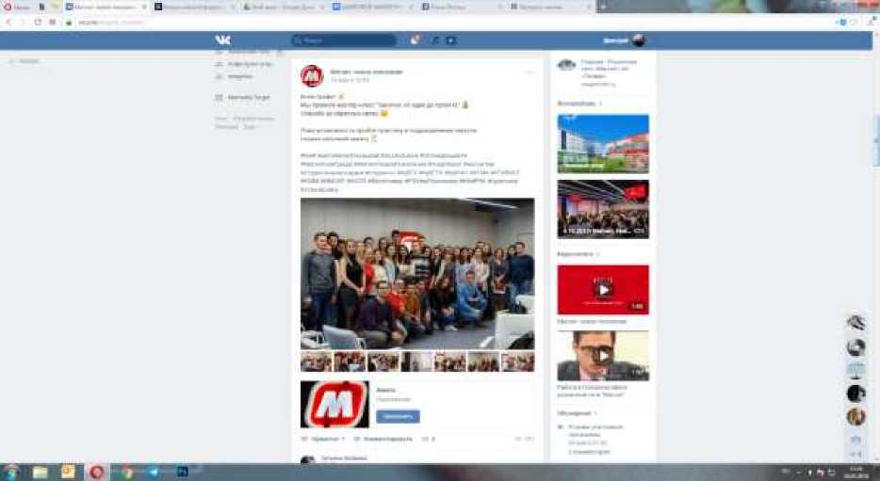
Task: Click the Magnit community name on post
Action: (x=367, y=72)
